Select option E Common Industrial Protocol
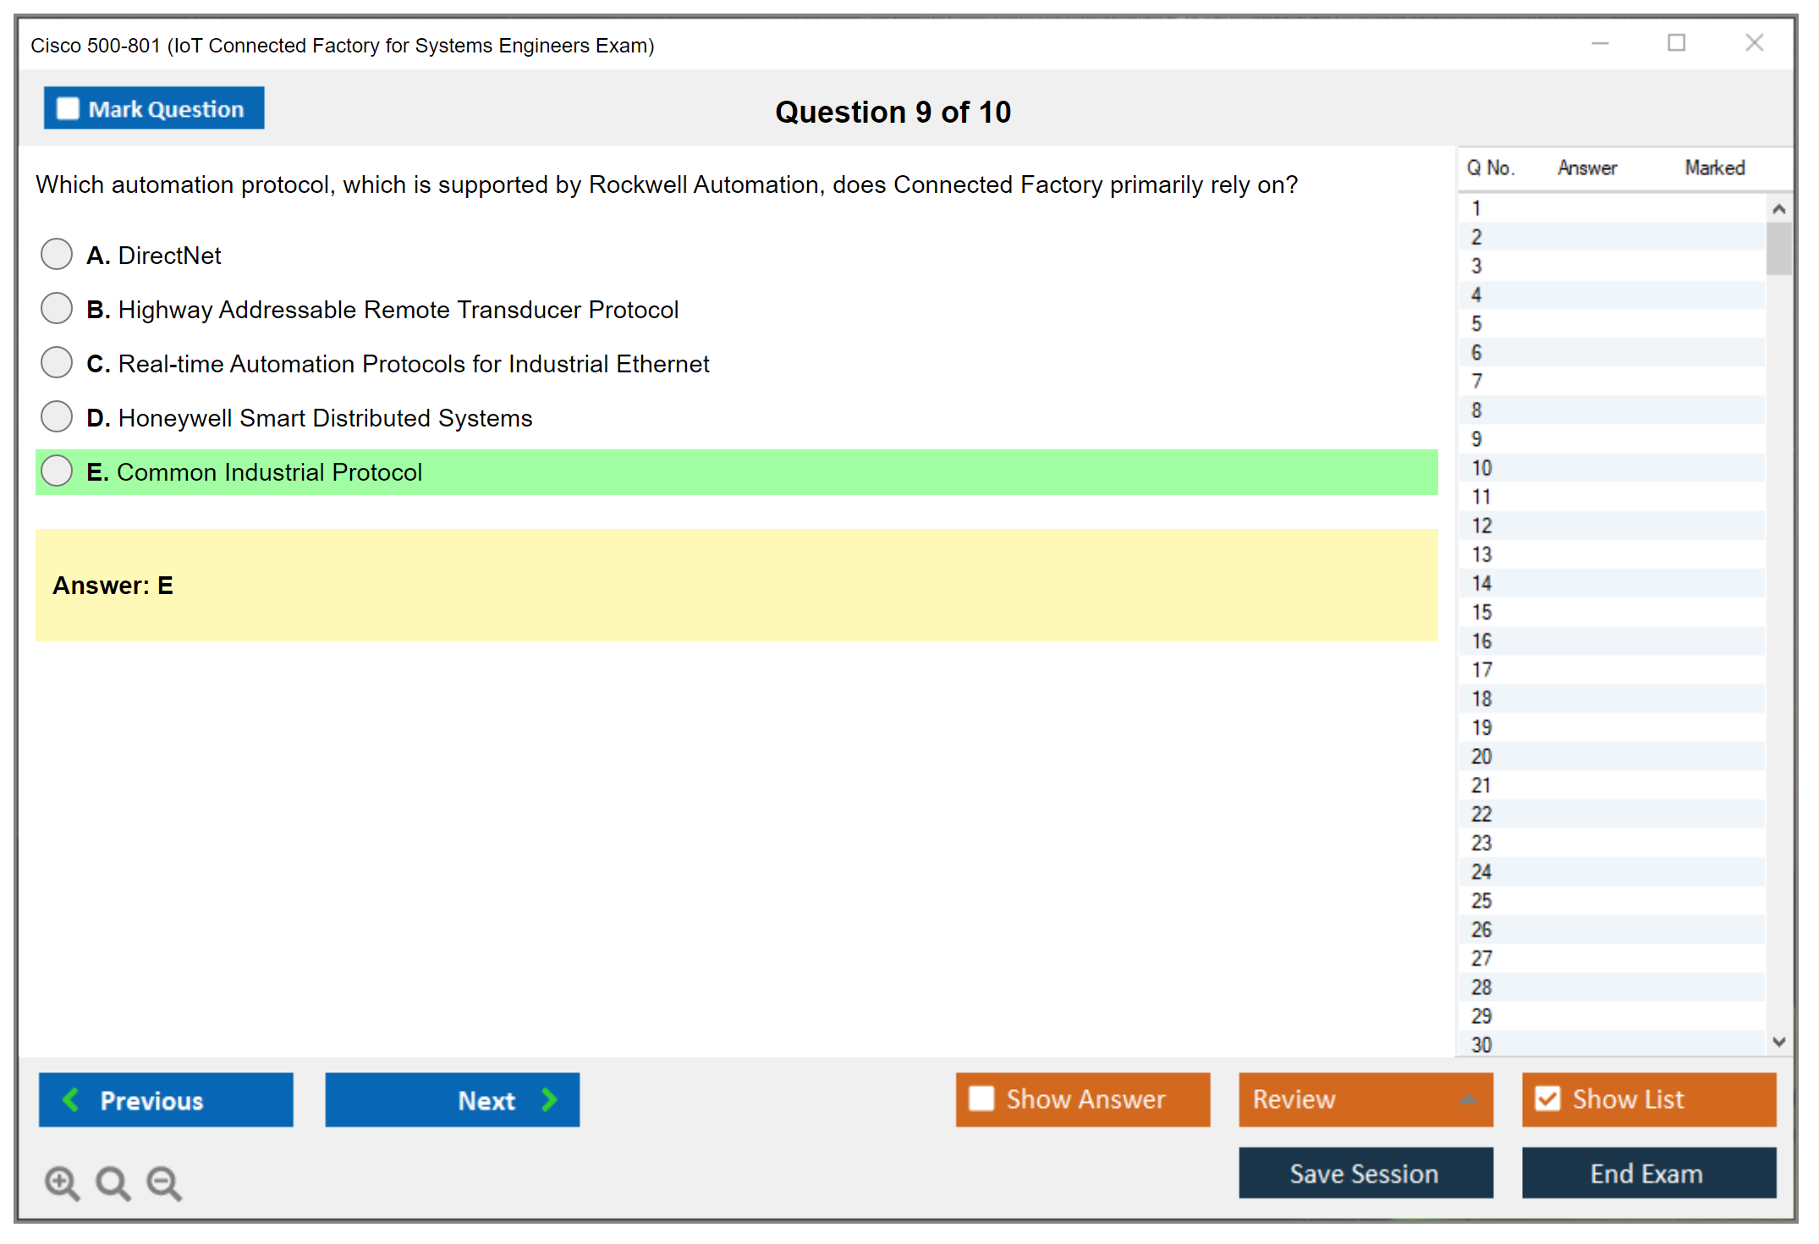The image size is (1819, 1244). 57,471
